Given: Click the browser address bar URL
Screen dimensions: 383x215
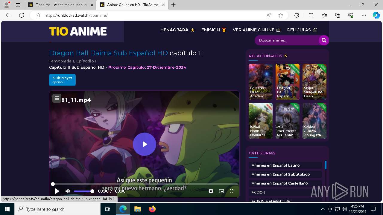Looking at the screenshot, I should [x=76, y=15].
